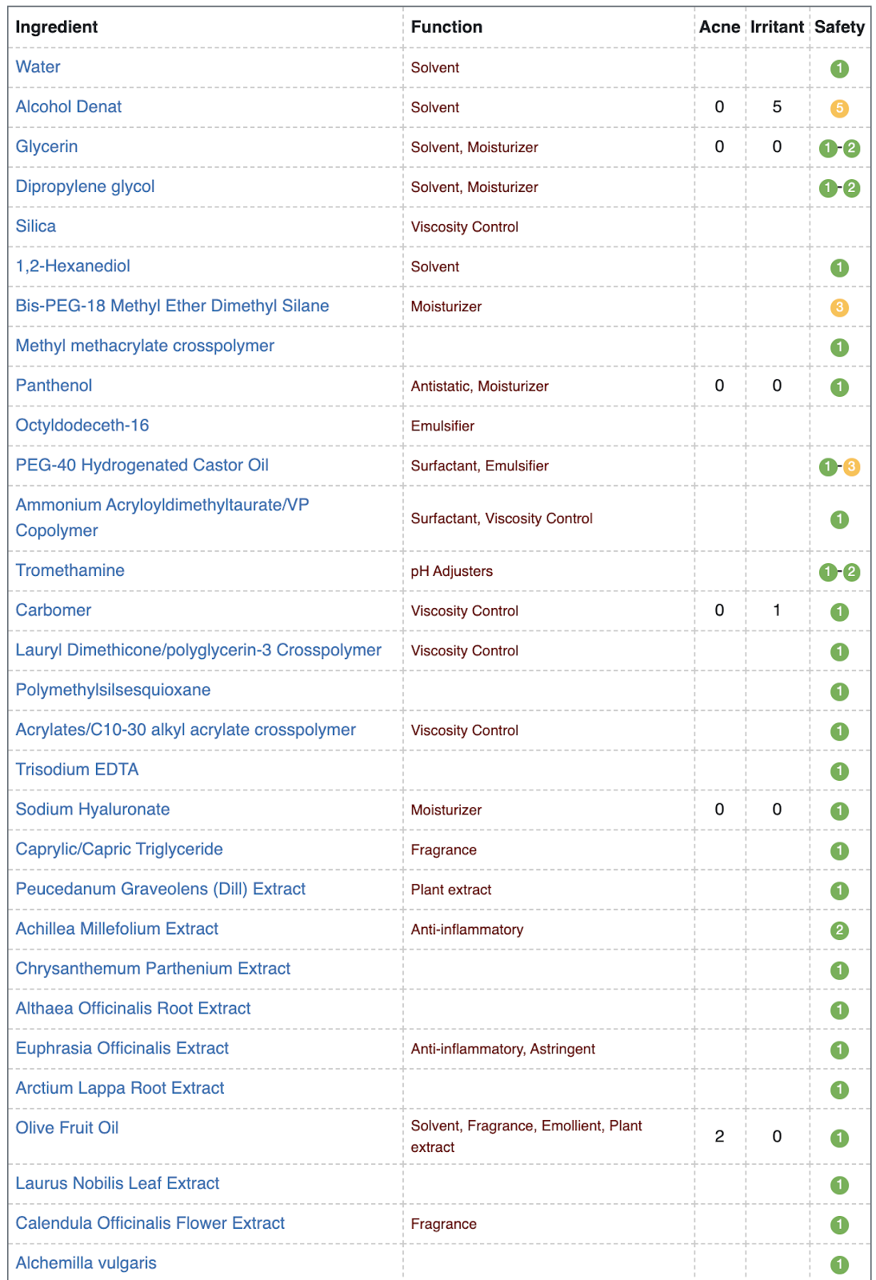Click the safety badge for Olive Fruit Oil

click(x=839, y=1138)
